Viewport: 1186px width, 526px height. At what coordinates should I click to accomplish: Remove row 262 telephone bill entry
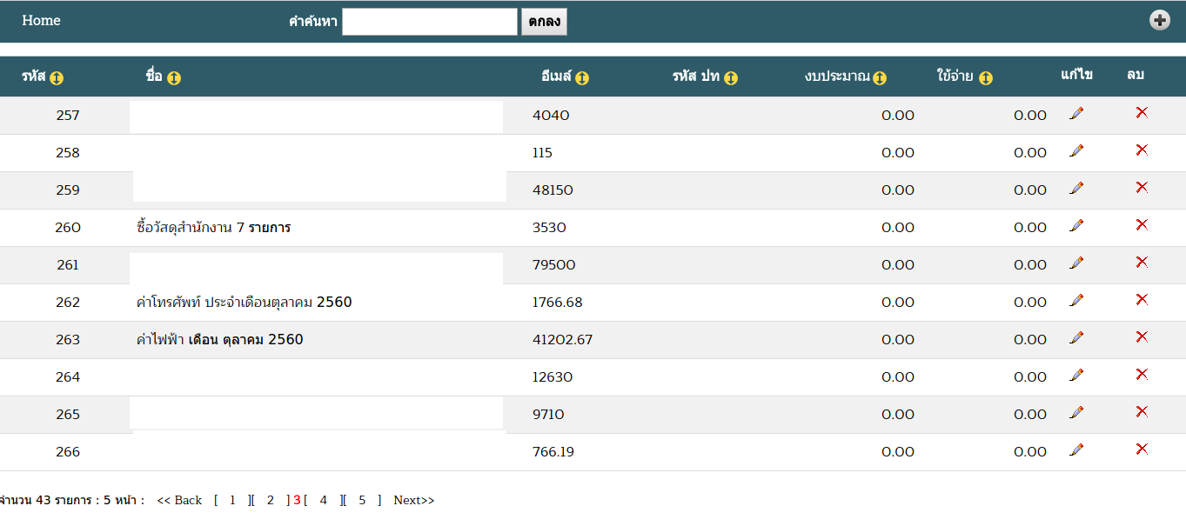click(x=1142, y=300)
